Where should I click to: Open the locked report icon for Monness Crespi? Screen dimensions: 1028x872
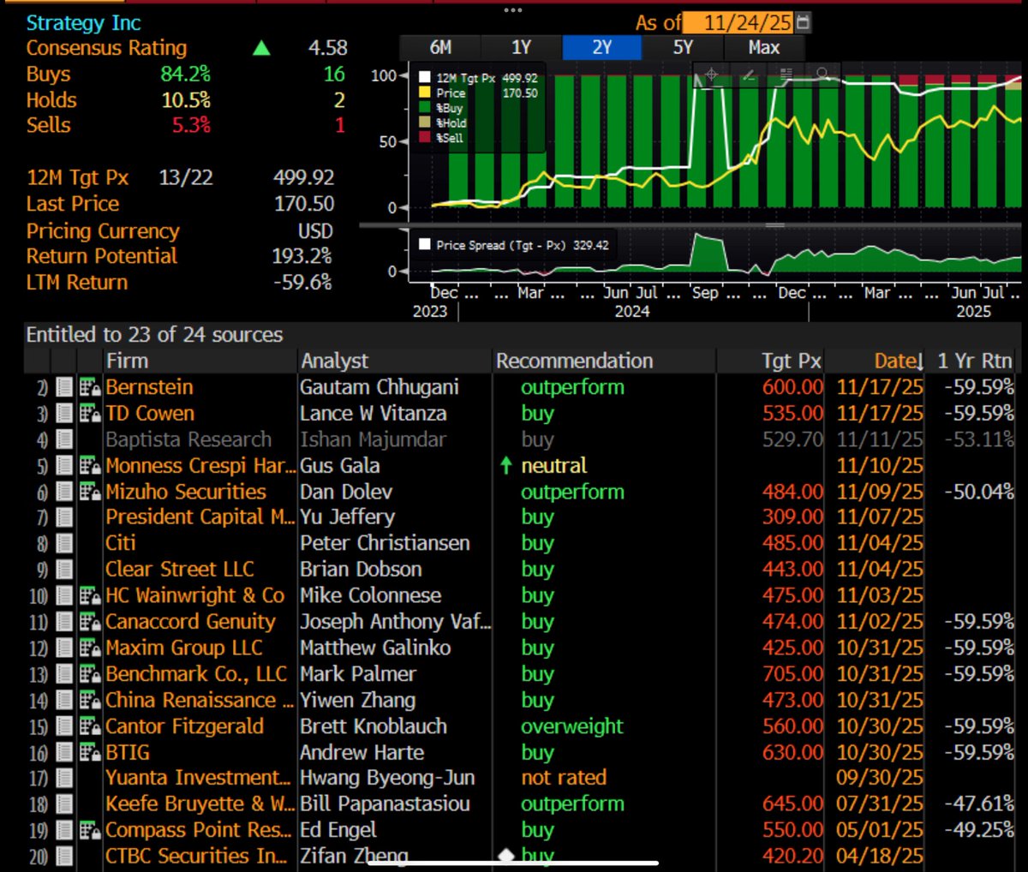(90, 466)
